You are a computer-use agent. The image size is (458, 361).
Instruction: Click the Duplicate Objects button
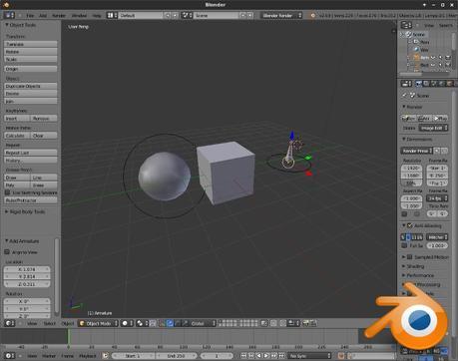(x=31, y=86)
